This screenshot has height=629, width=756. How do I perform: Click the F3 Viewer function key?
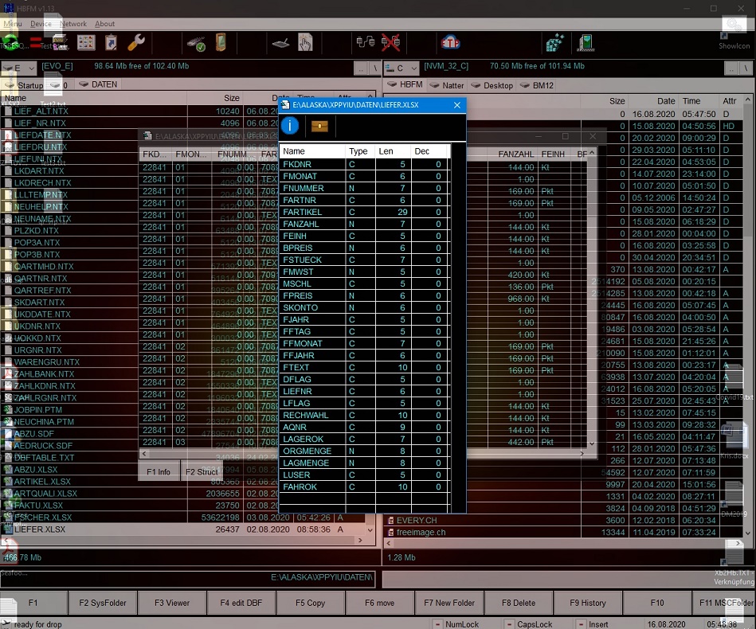coord(171,603)
